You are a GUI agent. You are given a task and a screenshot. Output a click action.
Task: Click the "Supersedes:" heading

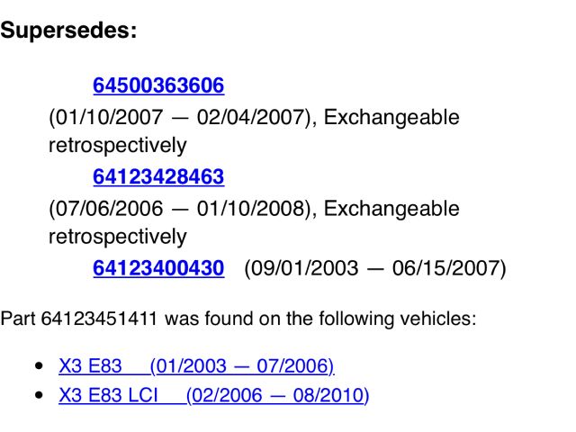(68, 31)
